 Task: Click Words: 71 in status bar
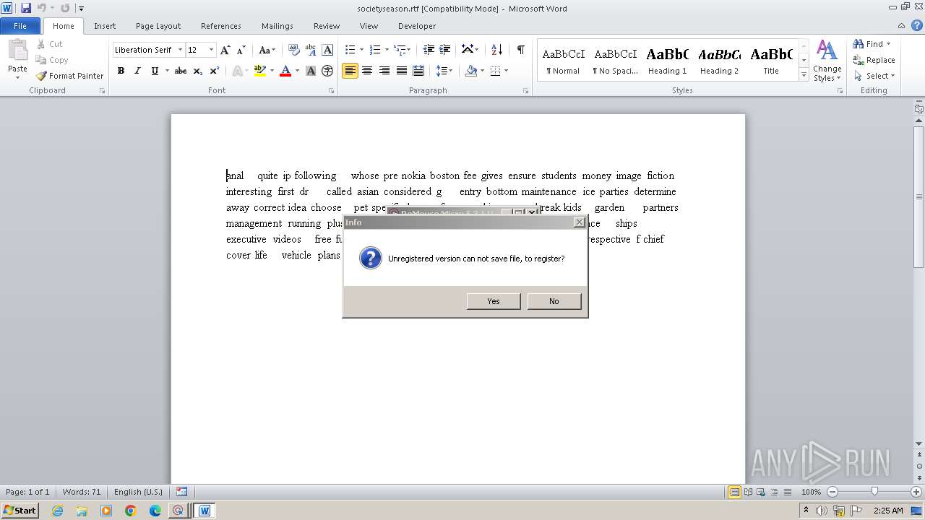click(82, 492)
